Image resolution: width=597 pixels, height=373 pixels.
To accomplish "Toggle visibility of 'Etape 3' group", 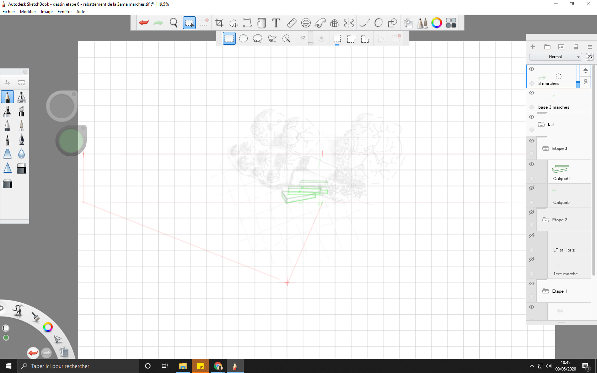I will [532, 141].
